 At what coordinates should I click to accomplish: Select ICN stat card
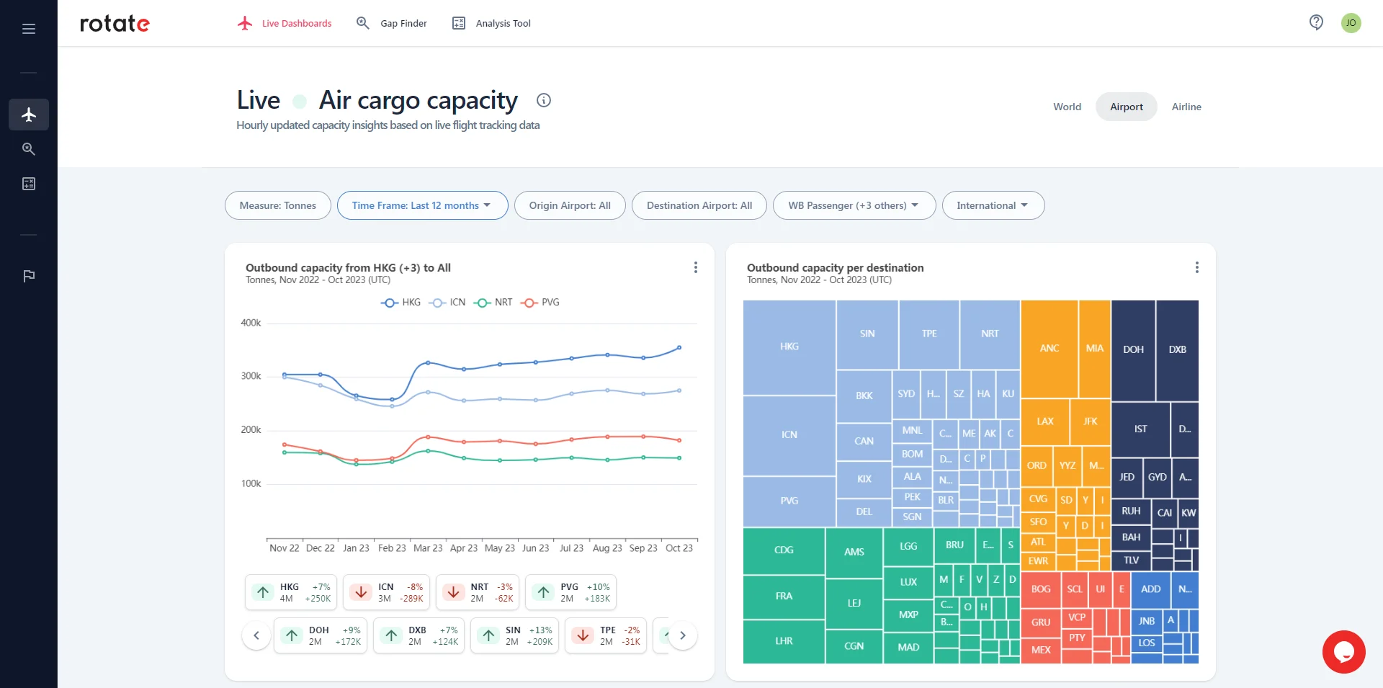(386, 592)
